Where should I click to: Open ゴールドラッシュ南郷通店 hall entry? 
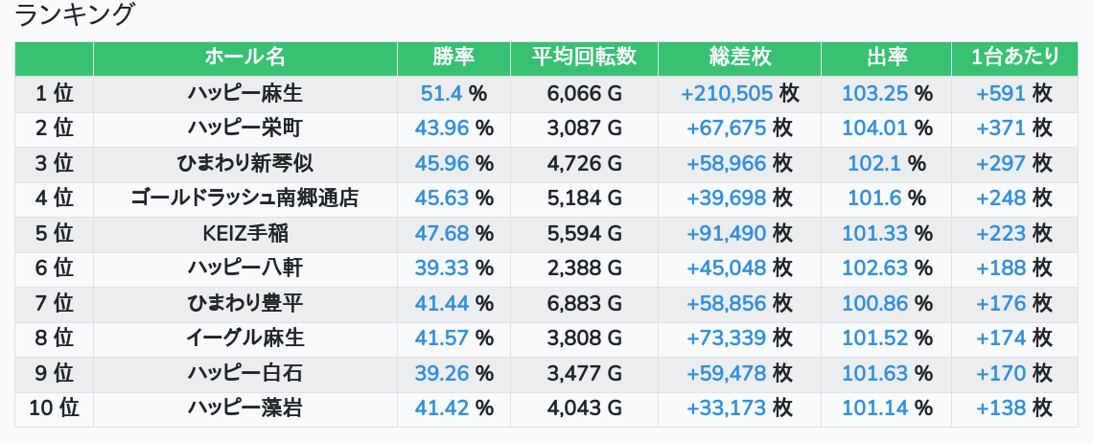coord(244,198)
